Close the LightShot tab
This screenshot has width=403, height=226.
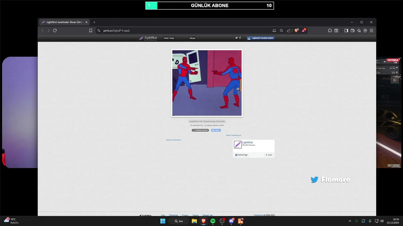point(86,22)
